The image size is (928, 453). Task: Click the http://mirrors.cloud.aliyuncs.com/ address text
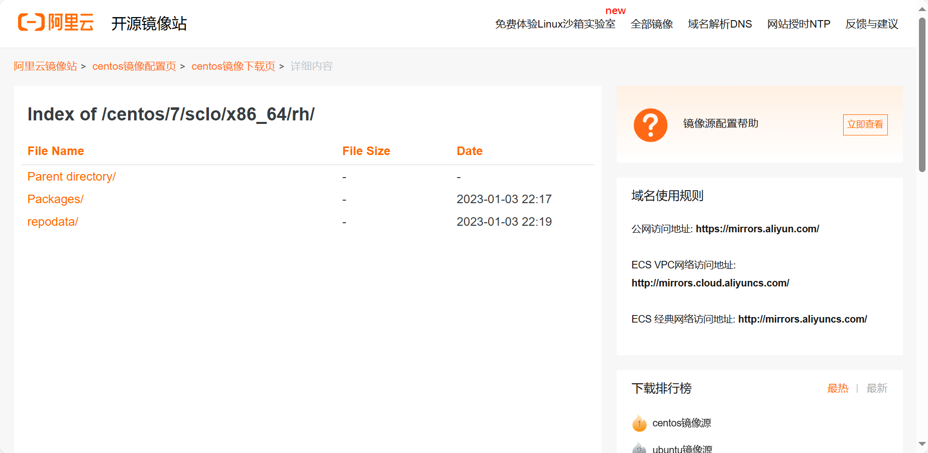pyautogui.click(x=710, y=283)
